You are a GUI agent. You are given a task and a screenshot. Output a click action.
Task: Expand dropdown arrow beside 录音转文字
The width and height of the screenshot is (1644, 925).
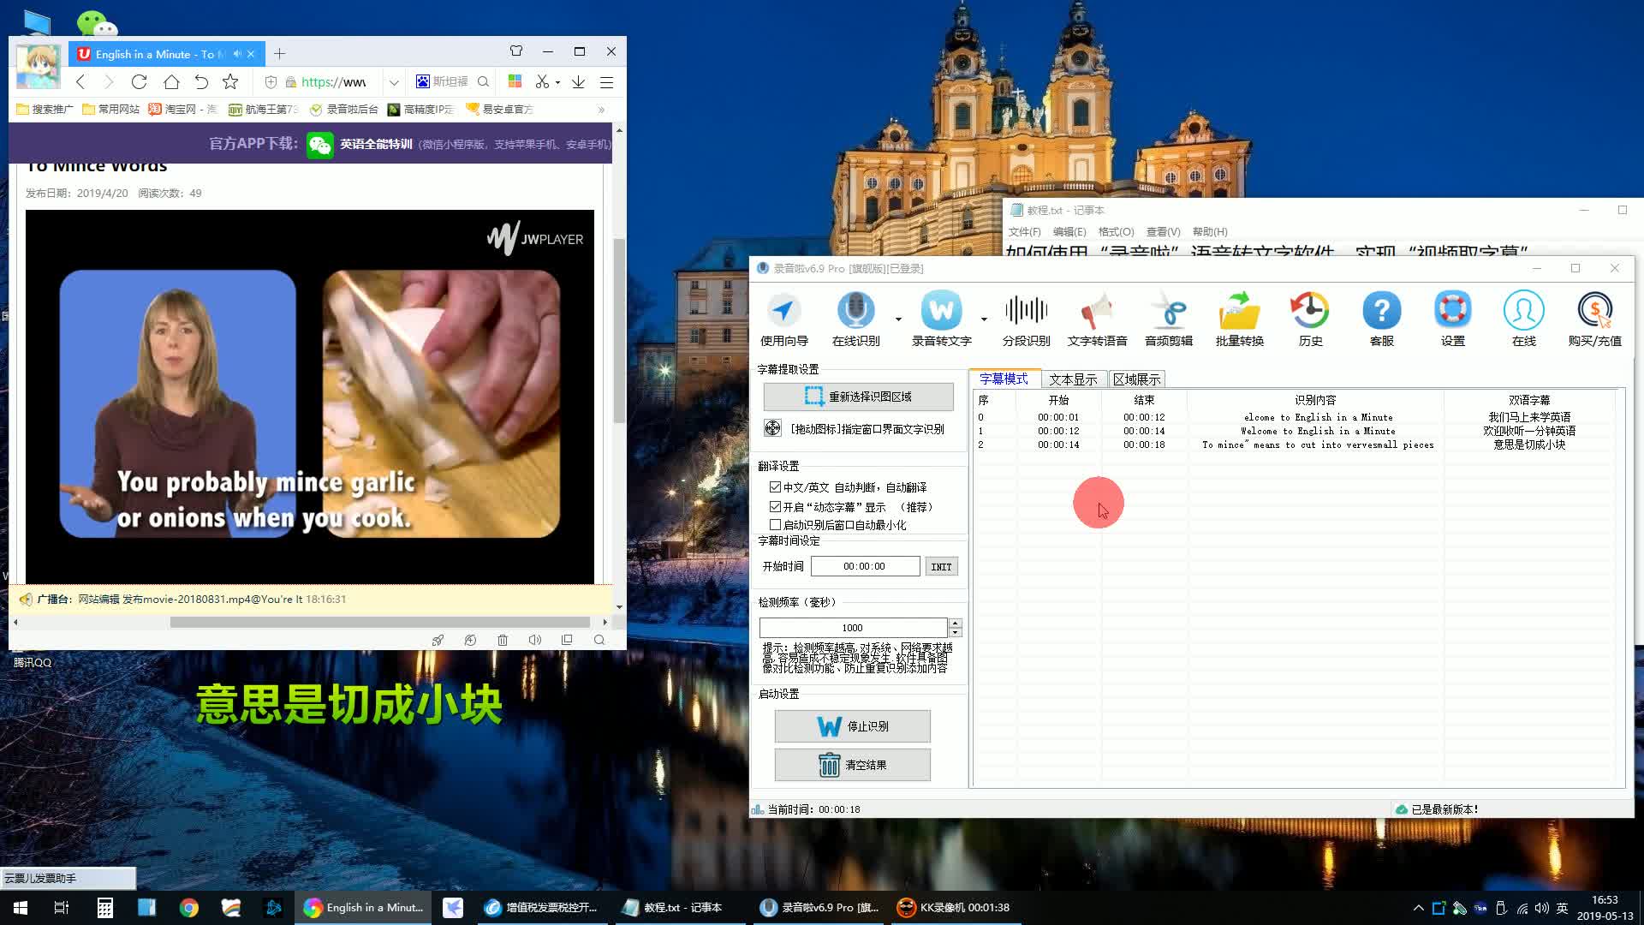coord(984,319)
